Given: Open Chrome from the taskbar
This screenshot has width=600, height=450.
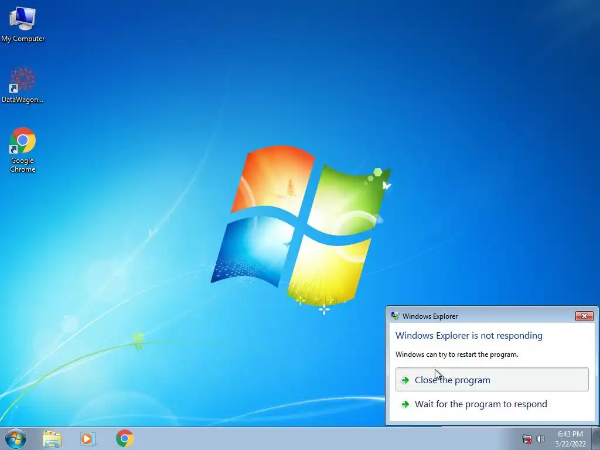Looking at the screenshot, I should click(125, 438).
